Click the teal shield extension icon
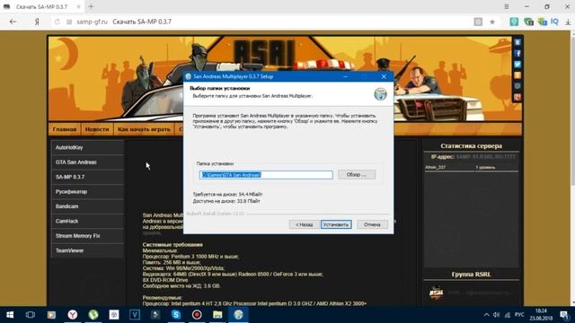 (514, 22)
